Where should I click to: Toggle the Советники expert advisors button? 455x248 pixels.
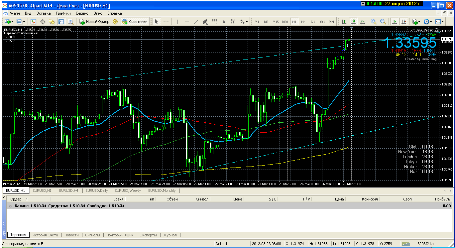point(135,22)
